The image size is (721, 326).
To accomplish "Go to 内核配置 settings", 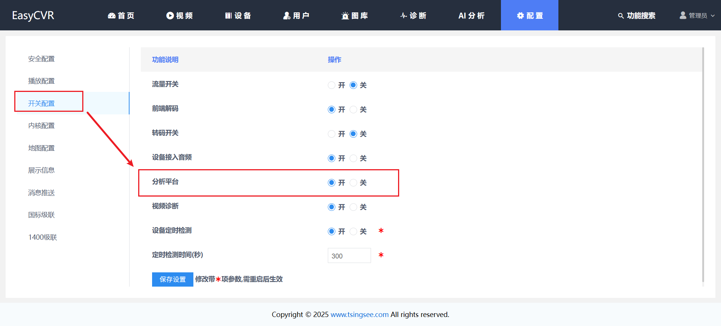I will 41,126.
